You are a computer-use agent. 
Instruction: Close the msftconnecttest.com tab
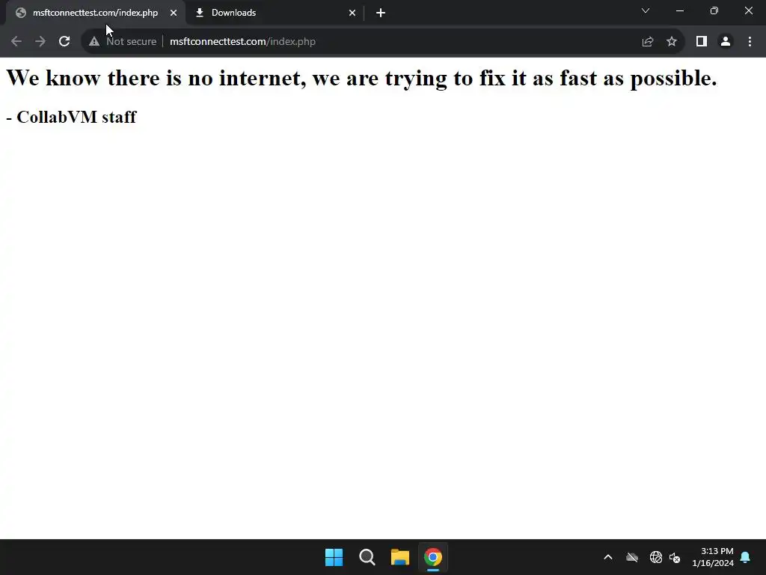[174, 13]
